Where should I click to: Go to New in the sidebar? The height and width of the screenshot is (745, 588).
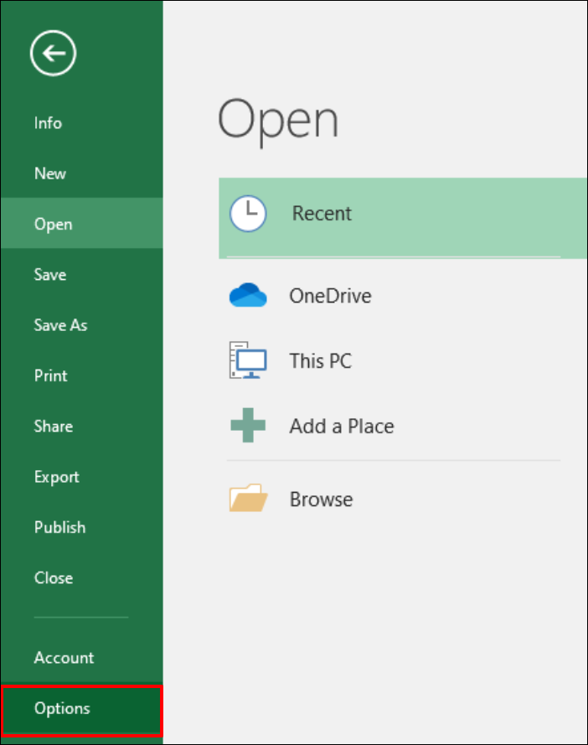[50, 173]
